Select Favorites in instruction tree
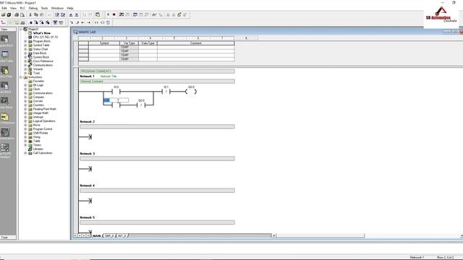 click(38, 81)
